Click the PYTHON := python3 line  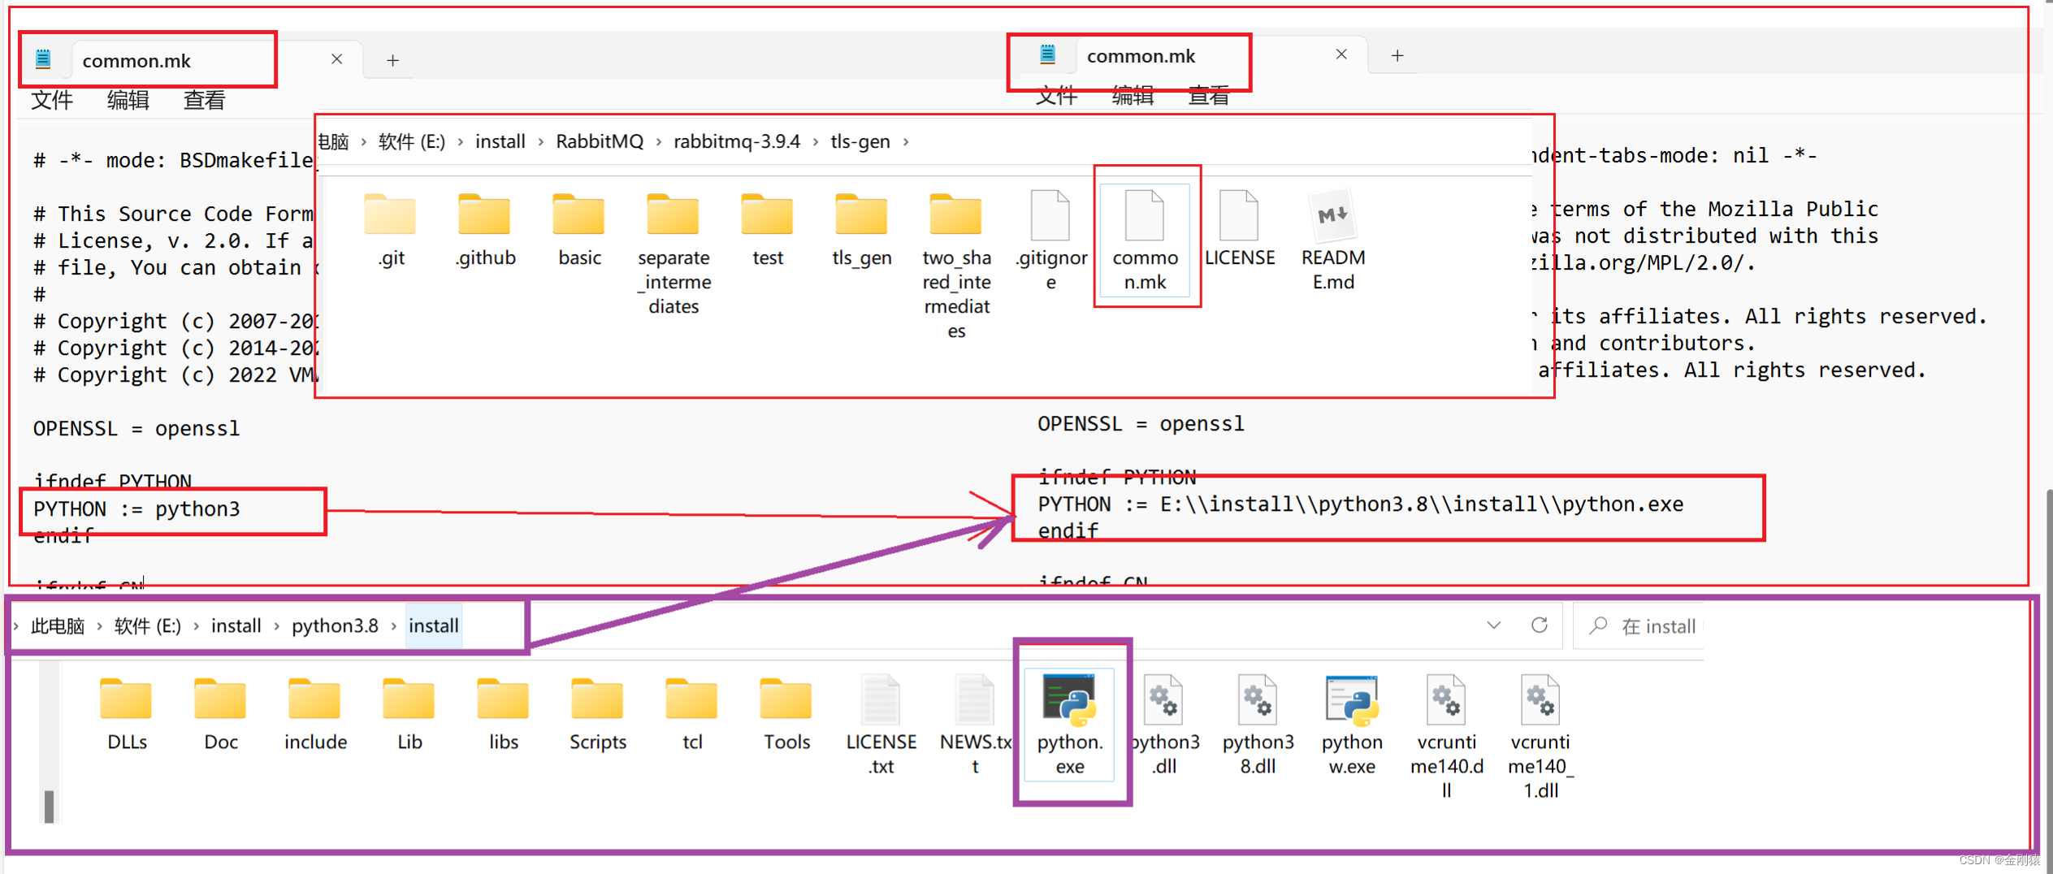point(136,509)
